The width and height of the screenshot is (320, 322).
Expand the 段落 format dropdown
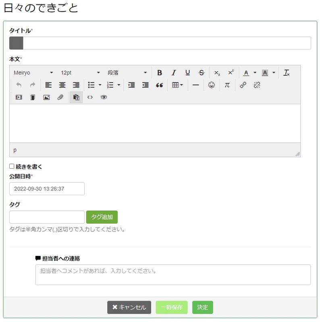[127, 73]
